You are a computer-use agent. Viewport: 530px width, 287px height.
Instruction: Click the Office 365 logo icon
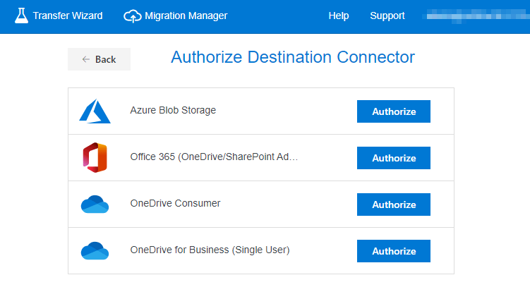click(95, 158)
